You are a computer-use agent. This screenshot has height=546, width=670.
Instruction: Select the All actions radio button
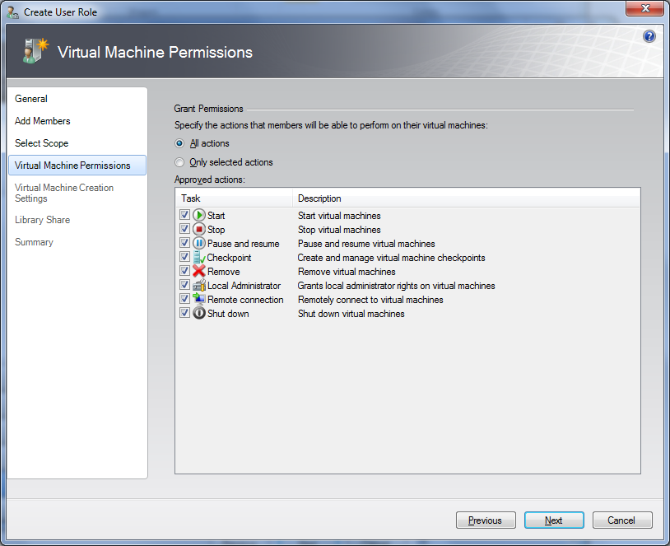tap(179, 143)
